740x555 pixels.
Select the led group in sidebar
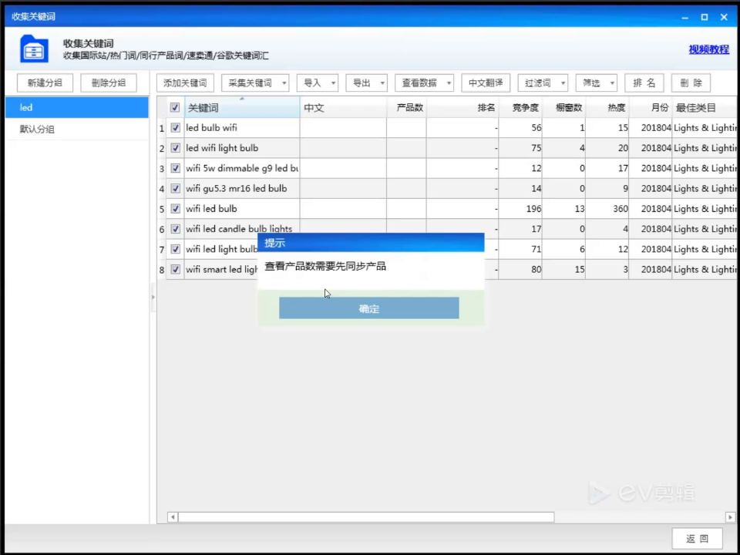pos(77,107)
